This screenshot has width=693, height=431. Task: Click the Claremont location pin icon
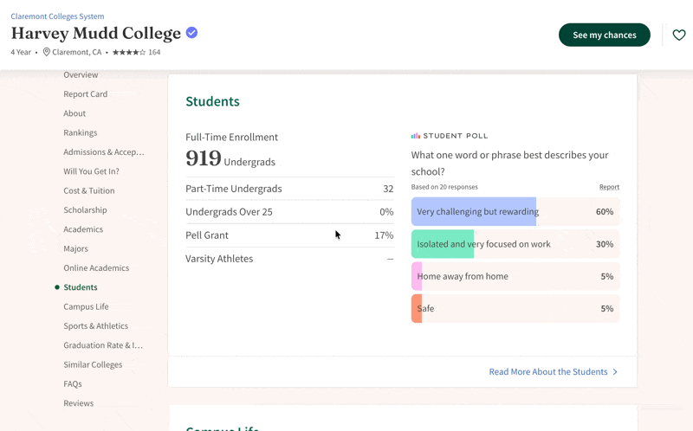tap(47, 52)
